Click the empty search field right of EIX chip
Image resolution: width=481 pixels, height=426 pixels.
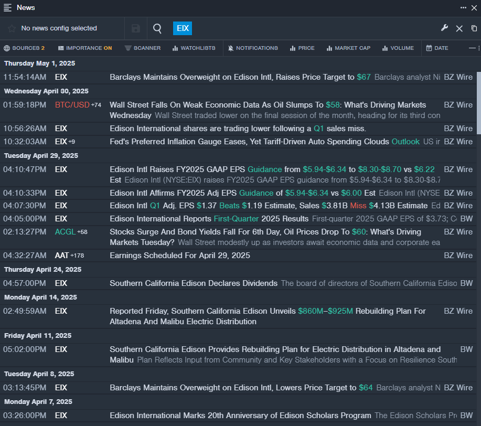(x=313, y=28)
